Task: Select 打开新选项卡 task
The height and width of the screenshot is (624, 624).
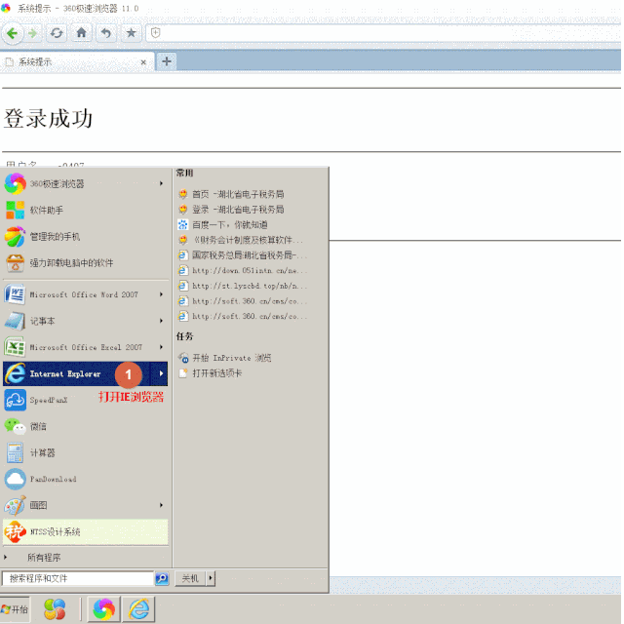Action: [211, 372]
